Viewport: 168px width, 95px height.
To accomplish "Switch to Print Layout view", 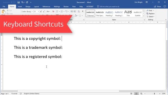I will (136, 94).
